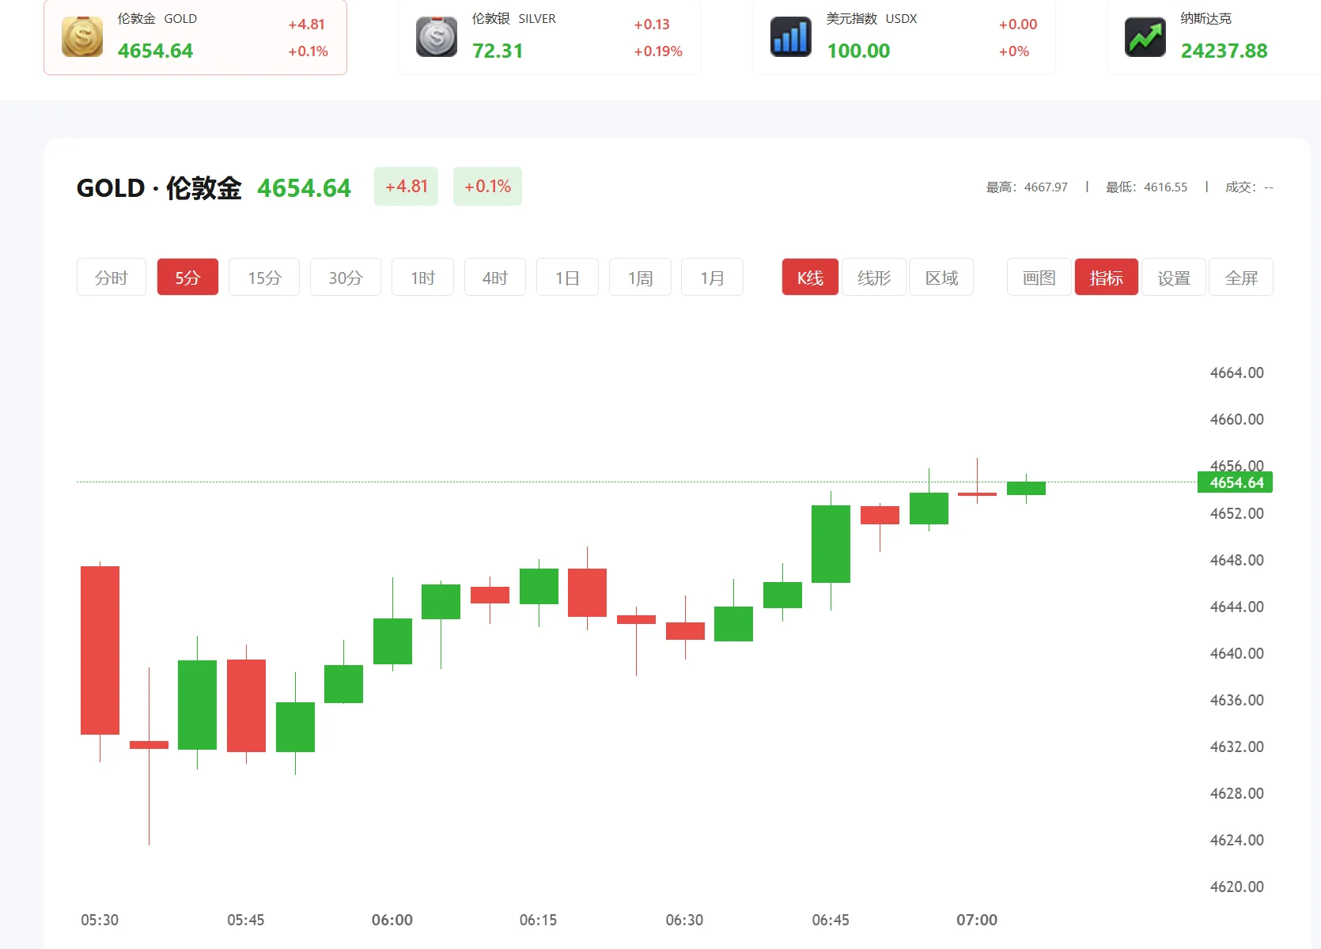The height and width of the screenshot is (949, 1321).
Task: Click the green 4654.64 price axis label
Action: pos(1236,482)
